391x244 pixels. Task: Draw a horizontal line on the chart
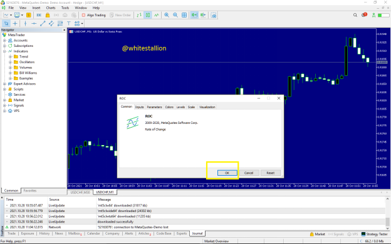pyautogui.click(x=34, y=23)
